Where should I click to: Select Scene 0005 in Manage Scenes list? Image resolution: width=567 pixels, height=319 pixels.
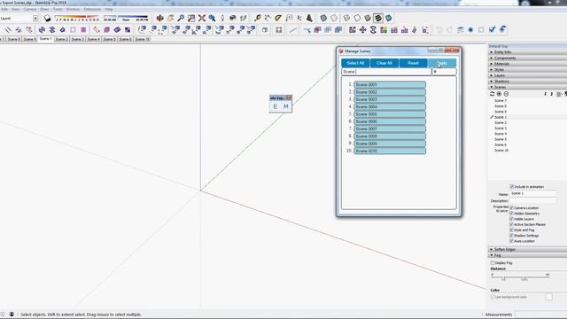point(390,114)
